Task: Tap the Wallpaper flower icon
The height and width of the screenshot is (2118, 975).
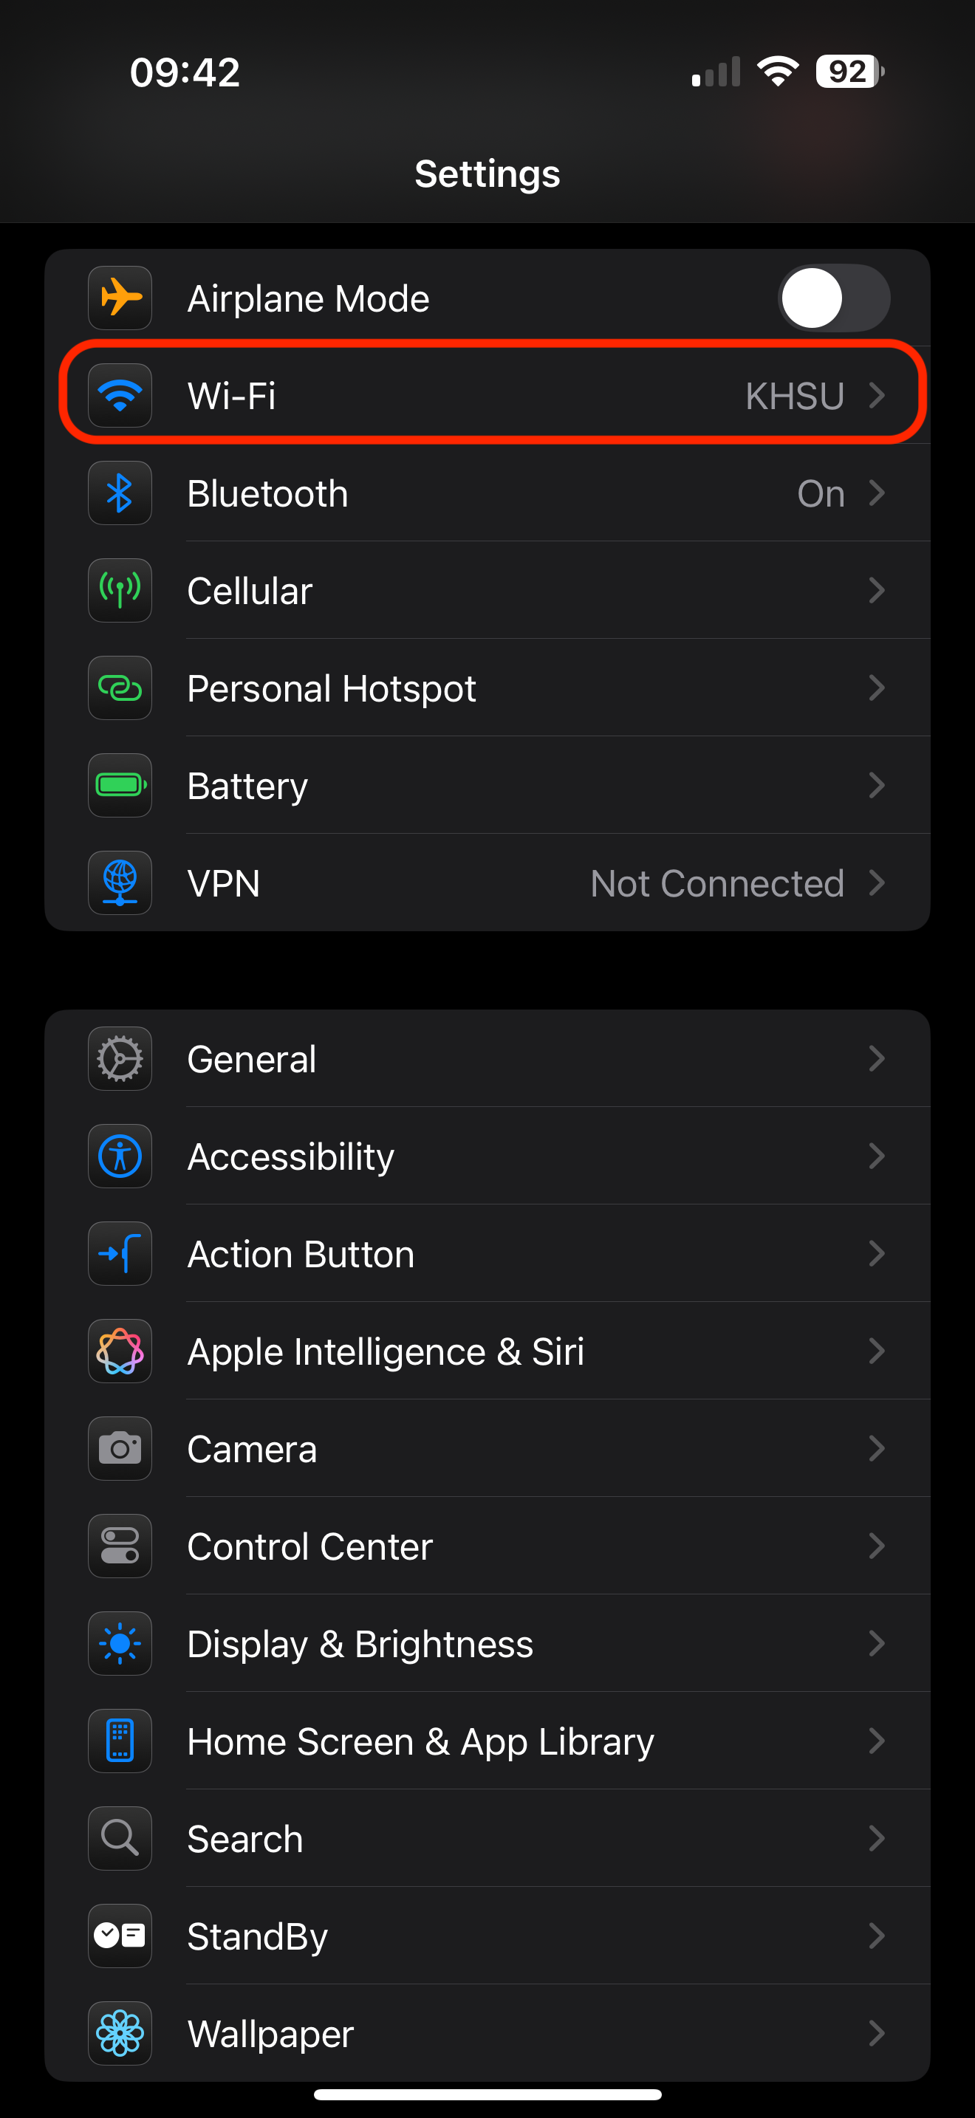Action: click(120, 2033)
